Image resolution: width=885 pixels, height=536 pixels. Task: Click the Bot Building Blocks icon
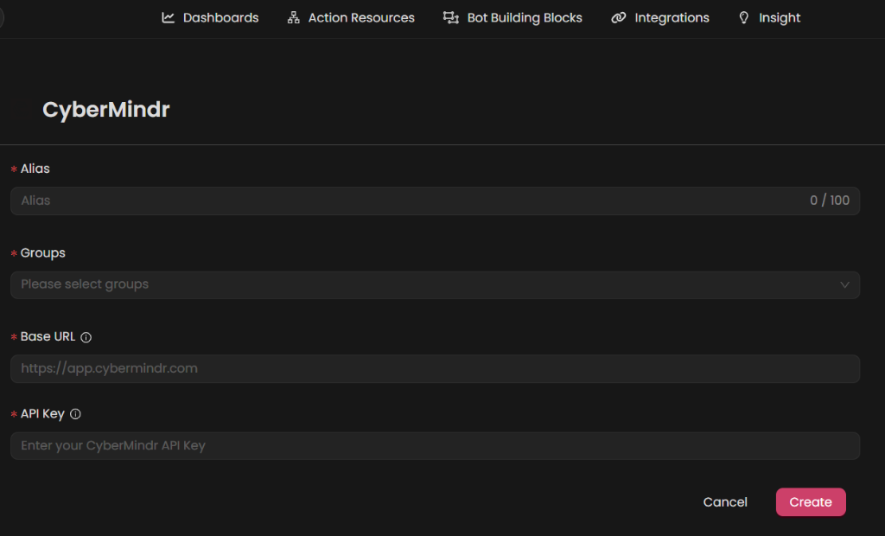451,17
